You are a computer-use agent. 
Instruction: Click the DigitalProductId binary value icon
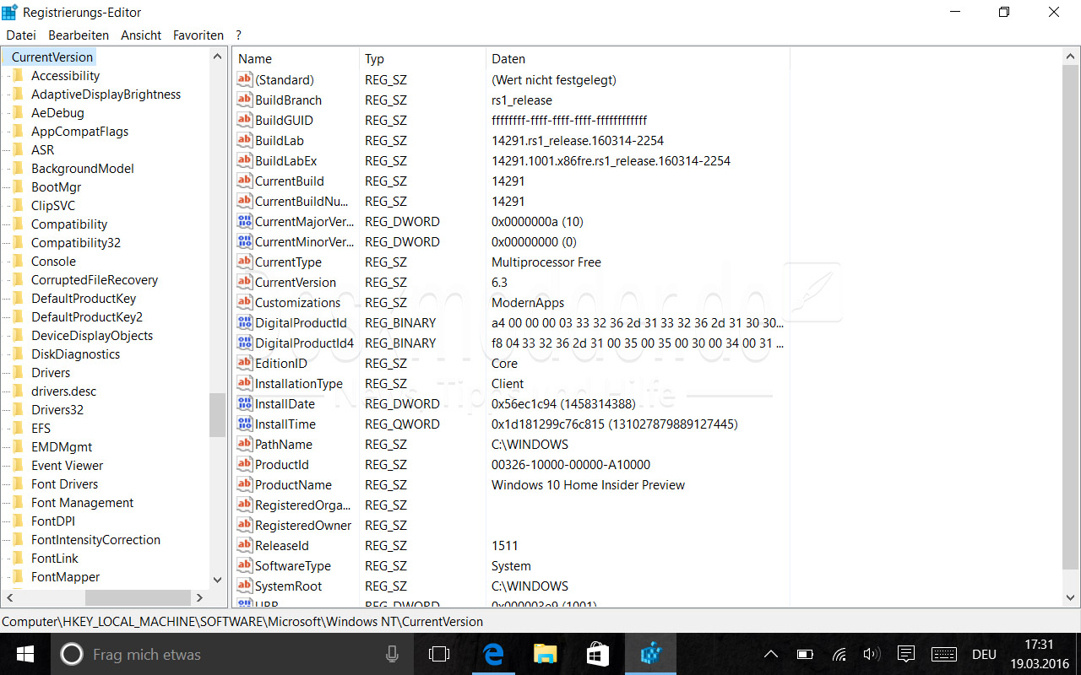245,322
